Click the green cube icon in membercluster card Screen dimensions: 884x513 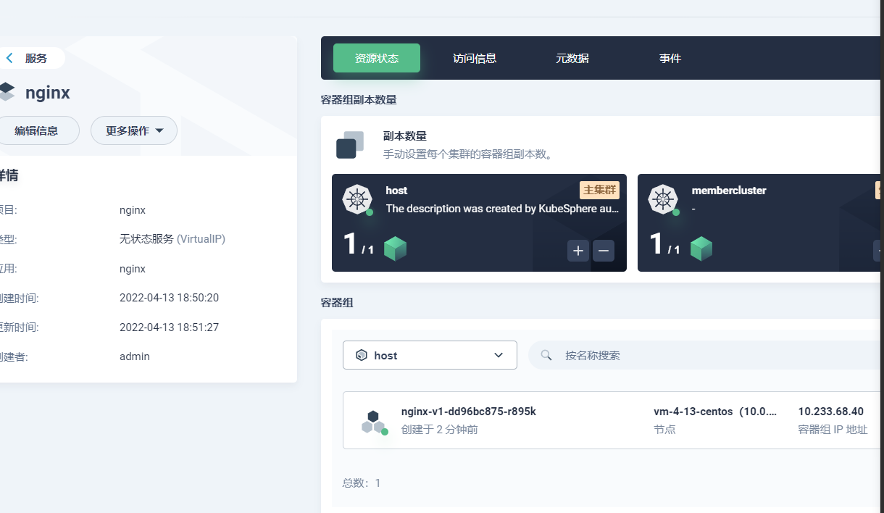click(701, 249)
